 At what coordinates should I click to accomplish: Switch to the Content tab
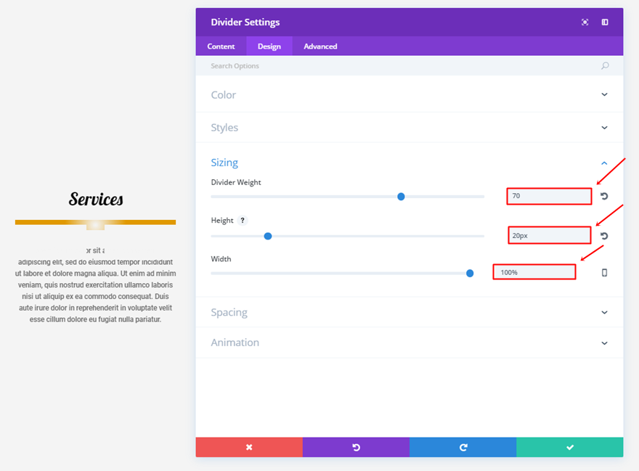pyautogui.click(x=221, y=46)
